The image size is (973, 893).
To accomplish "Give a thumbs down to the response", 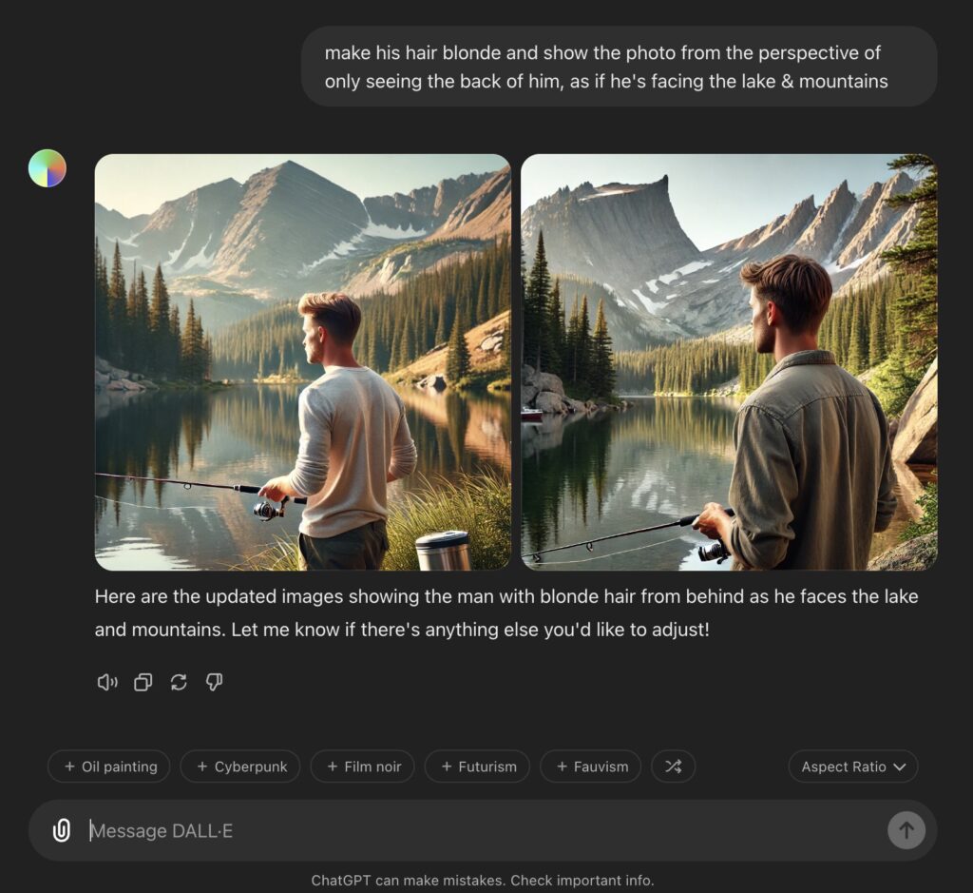I will pyautogui.click(x=215, y=682).
